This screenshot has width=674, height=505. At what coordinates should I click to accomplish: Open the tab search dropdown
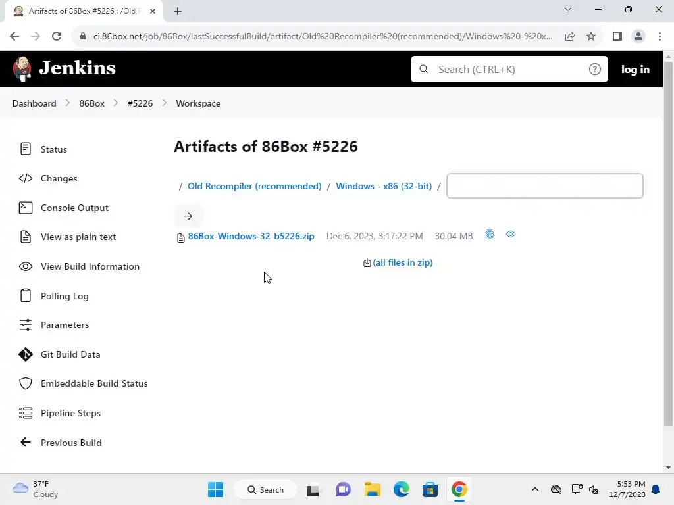pyautogui.click(x=568, y=9)
